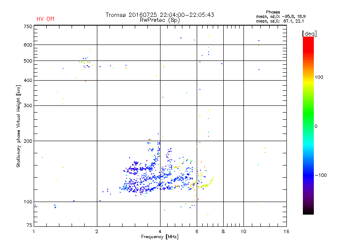Click the x-axis tick value '10'
337x252 pixels.
point(243,231)
